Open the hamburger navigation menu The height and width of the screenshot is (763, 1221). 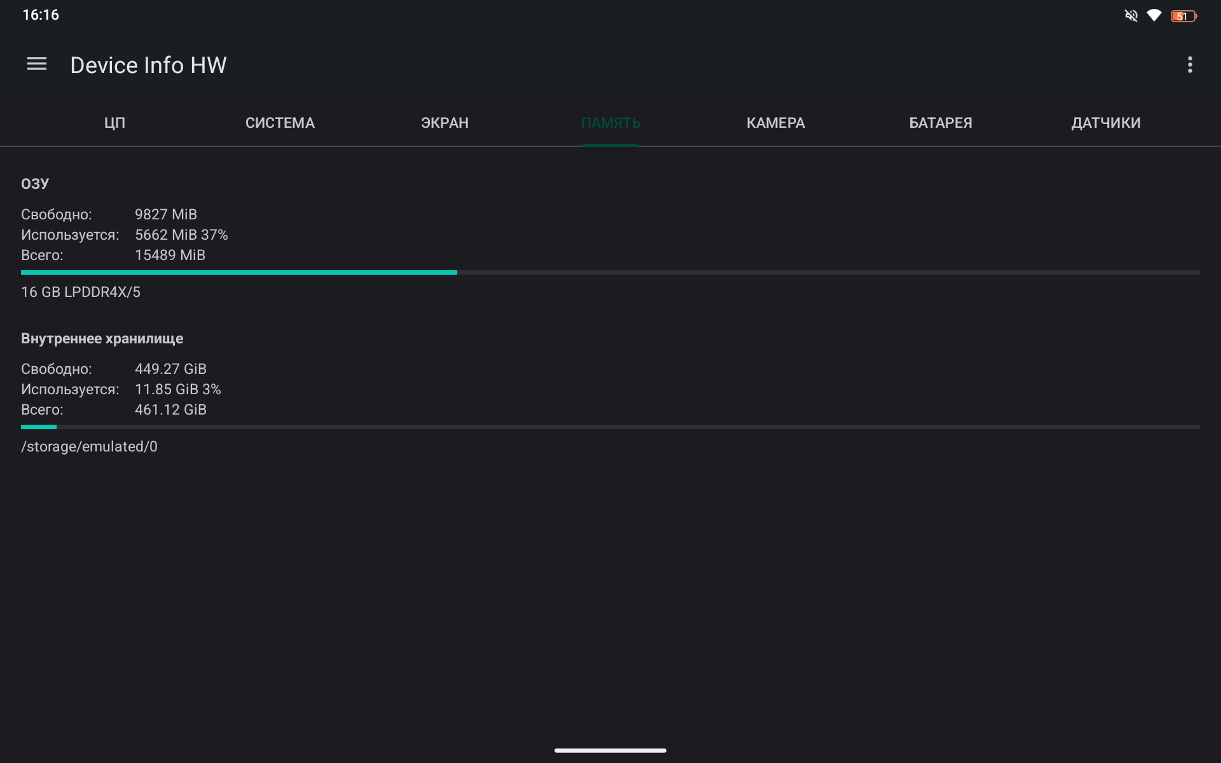click(37, 64)
